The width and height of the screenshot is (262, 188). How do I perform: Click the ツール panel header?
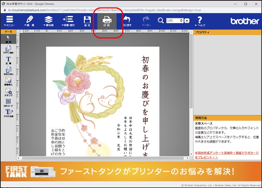point(8,32)
